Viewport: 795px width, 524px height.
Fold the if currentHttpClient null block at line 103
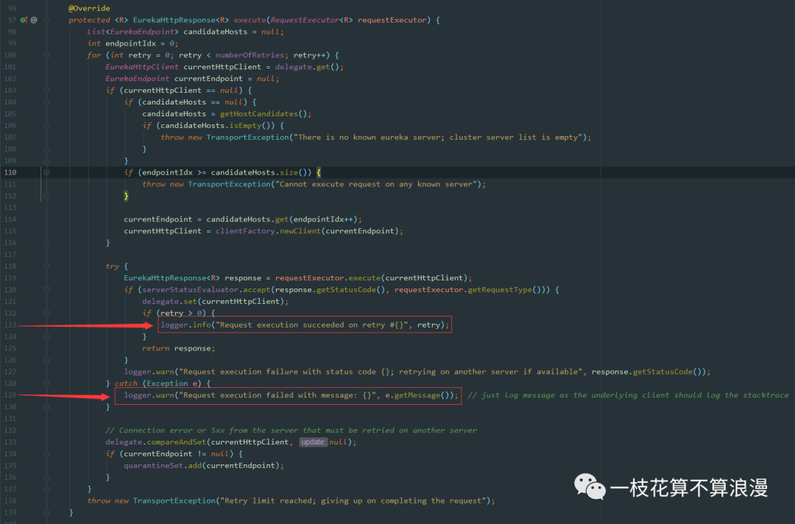tap(46, 91)
